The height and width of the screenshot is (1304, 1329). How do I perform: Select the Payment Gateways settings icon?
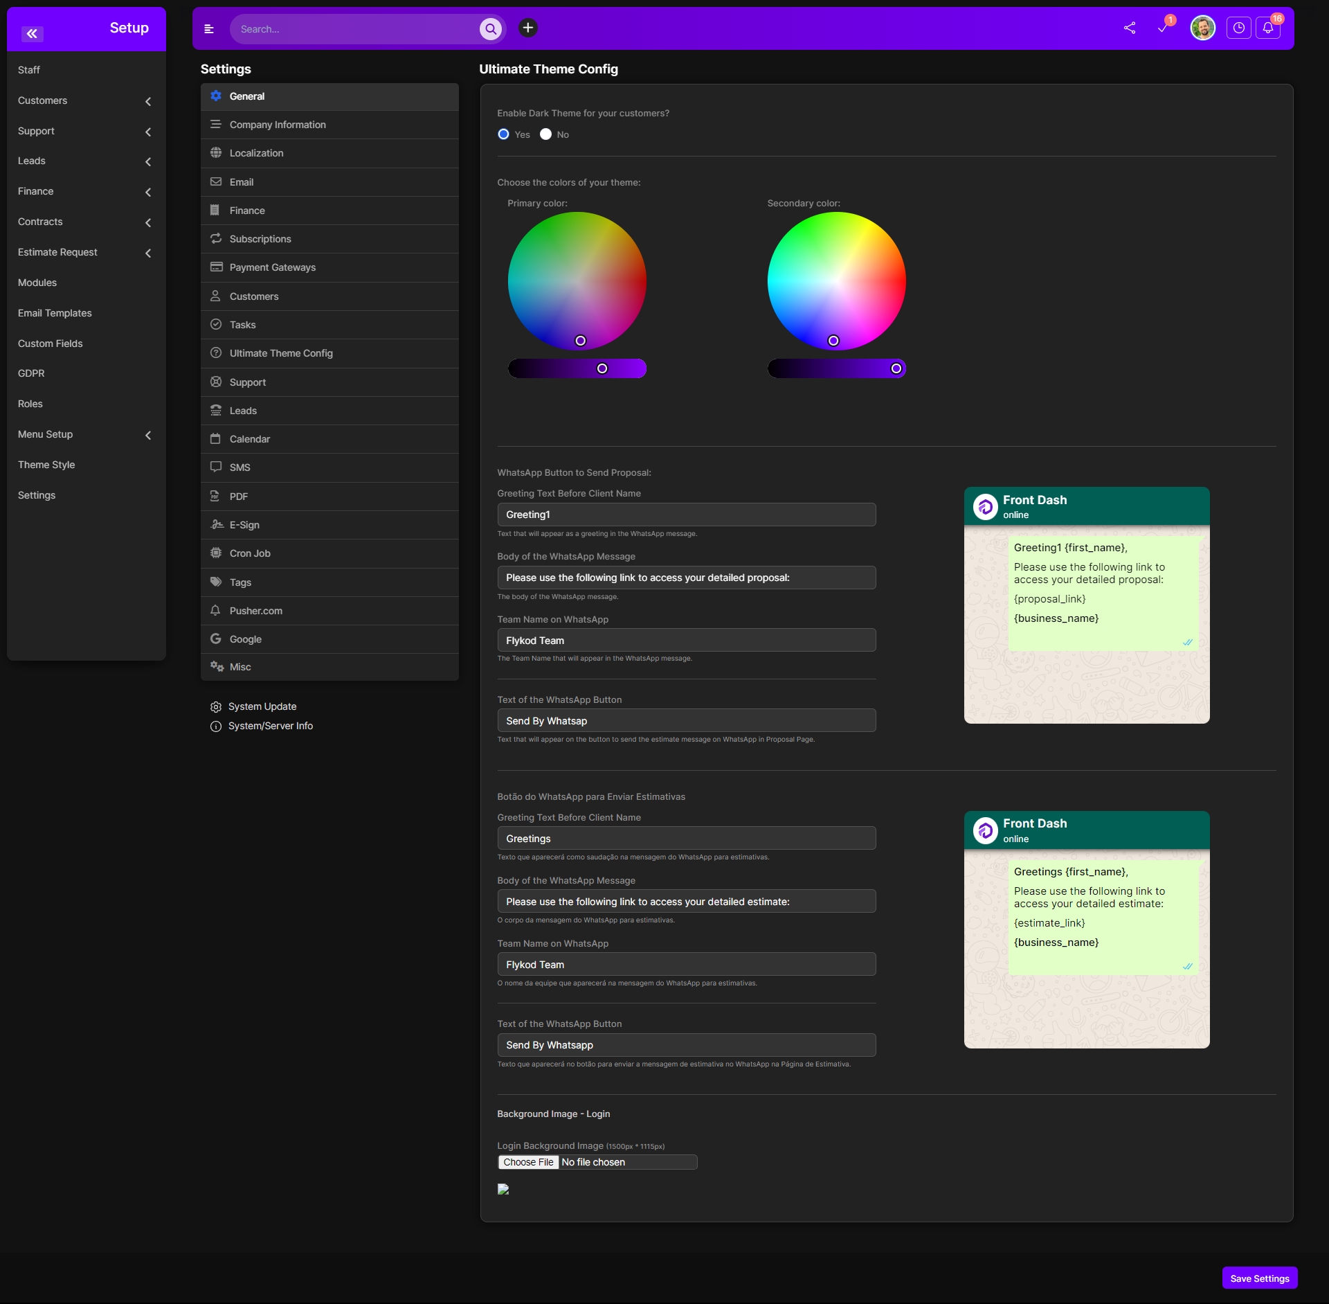pos(217,267)
